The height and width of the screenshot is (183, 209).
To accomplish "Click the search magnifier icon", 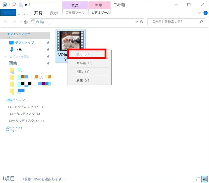I will click(201, 22).
